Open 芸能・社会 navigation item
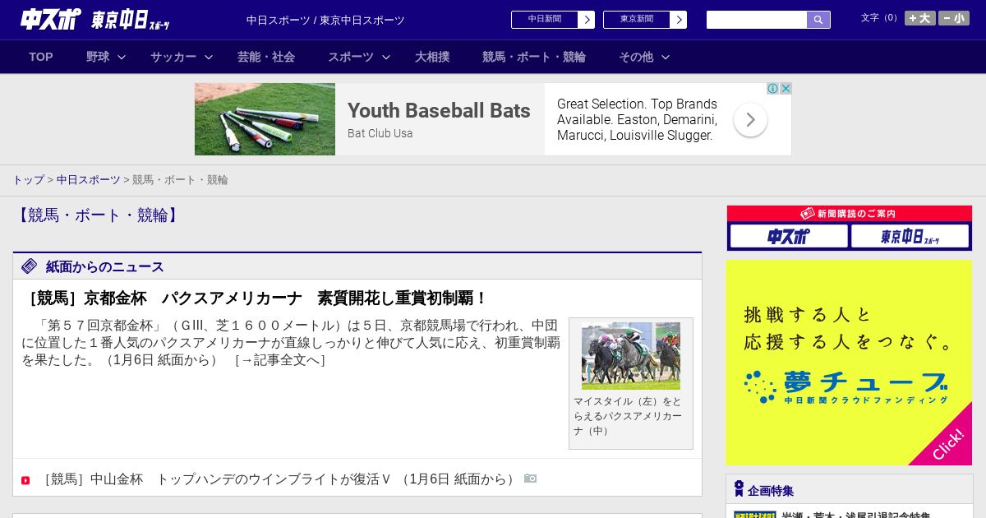This screenshot has height=518, width=986. point(266,57)
